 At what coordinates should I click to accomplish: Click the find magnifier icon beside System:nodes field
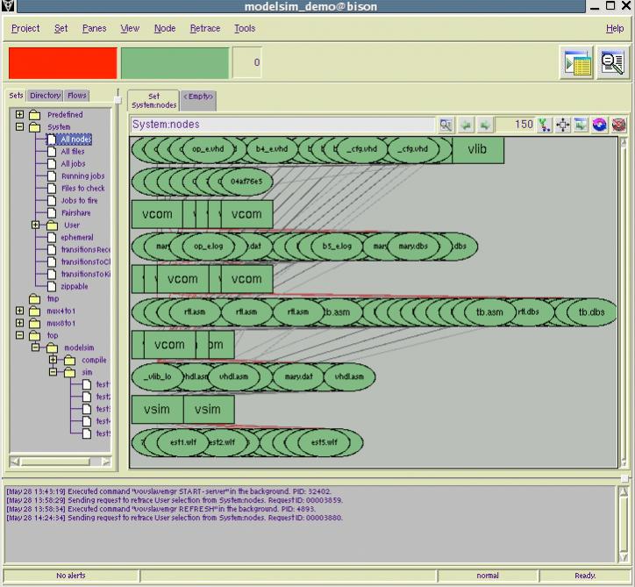(446, 125)
